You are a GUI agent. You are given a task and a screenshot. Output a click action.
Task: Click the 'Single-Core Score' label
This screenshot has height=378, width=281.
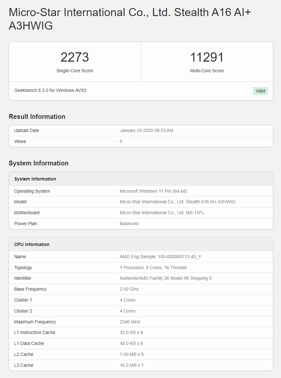tap(75, 71)
